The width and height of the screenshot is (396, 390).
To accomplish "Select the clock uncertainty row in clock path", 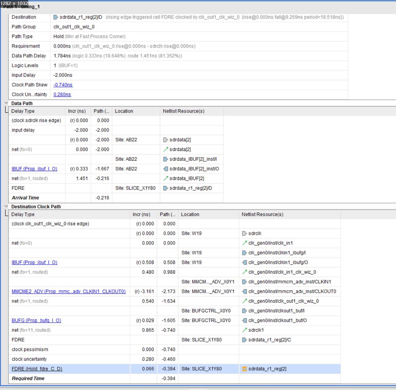I will (174, 359).
